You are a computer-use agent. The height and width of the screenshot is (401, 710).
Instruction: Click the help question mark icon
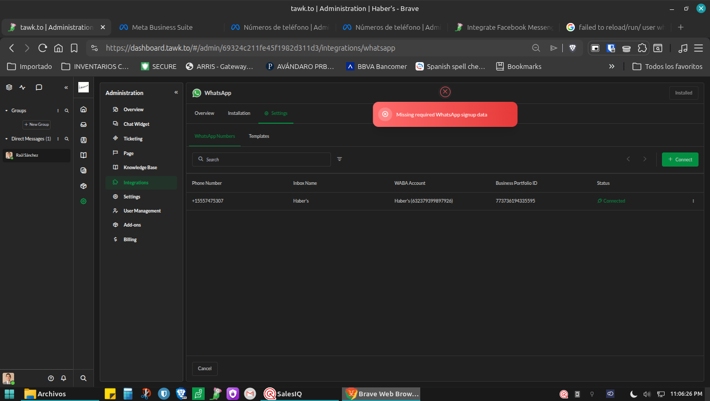coord(51,378)
